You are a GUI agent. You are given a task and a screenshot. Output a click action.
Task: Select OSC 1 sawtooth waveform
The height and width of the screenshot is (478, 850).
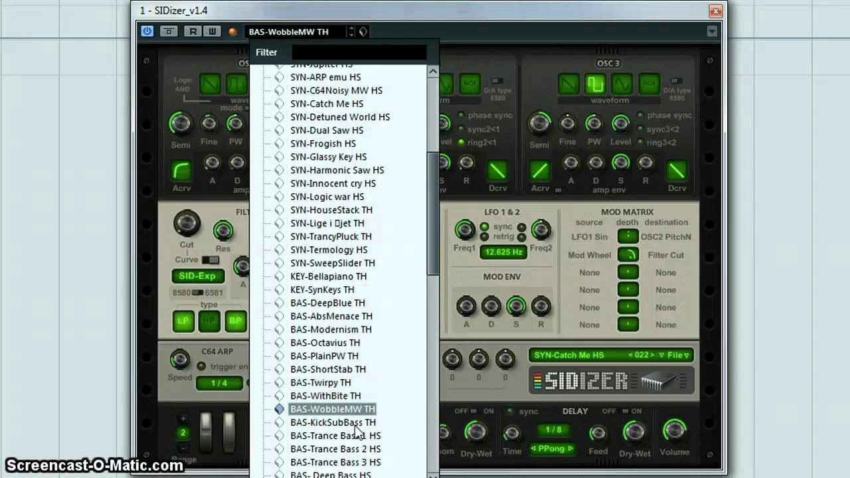pos(211,84)
